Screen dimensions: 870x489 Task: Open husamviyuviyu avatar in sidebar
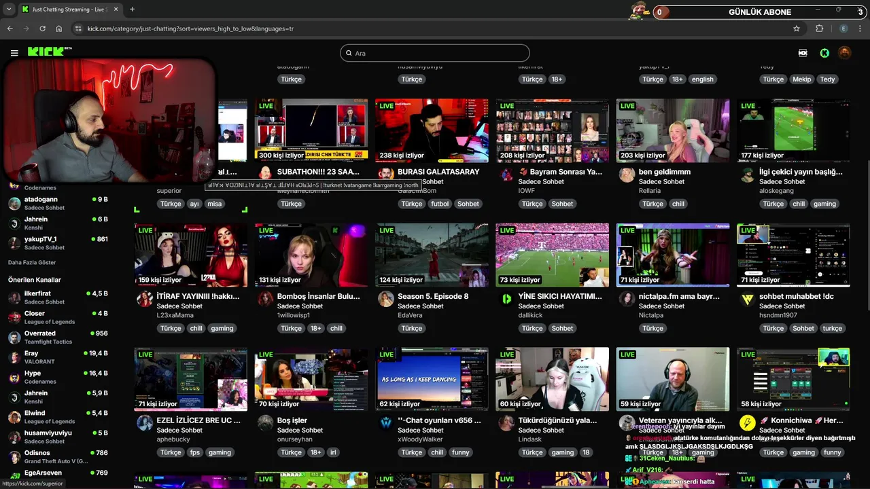click(14, 437)
